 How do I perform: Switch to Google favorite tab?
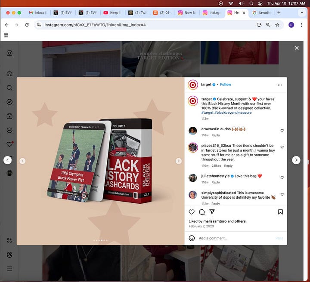point(262,12)
